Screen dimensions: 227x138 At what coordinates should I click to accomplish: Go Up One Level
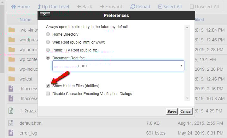pyautogui.click(x=53, y=7)
